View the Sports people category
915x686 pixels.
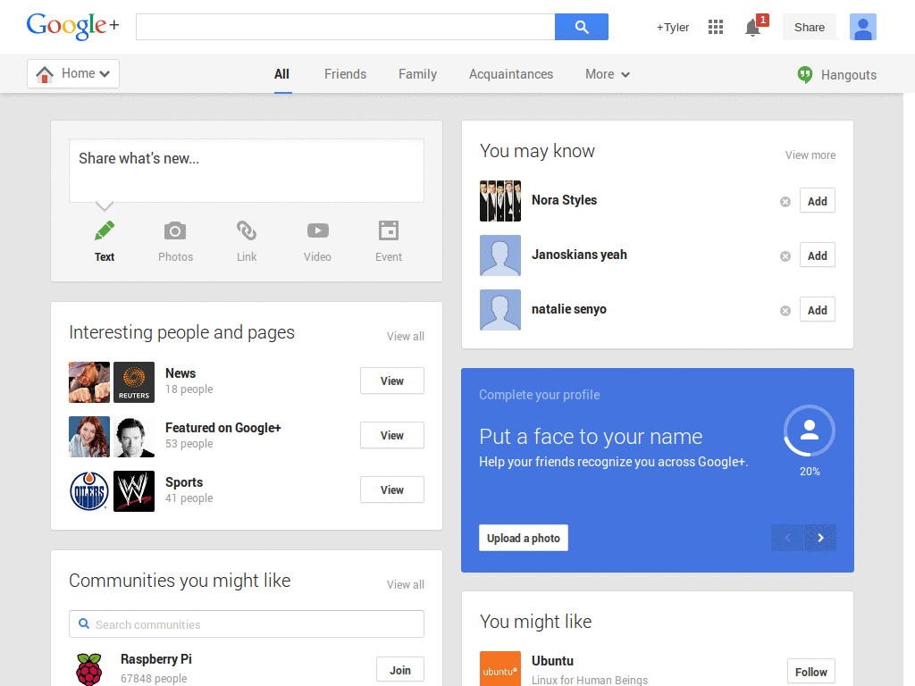coord(392,490)
